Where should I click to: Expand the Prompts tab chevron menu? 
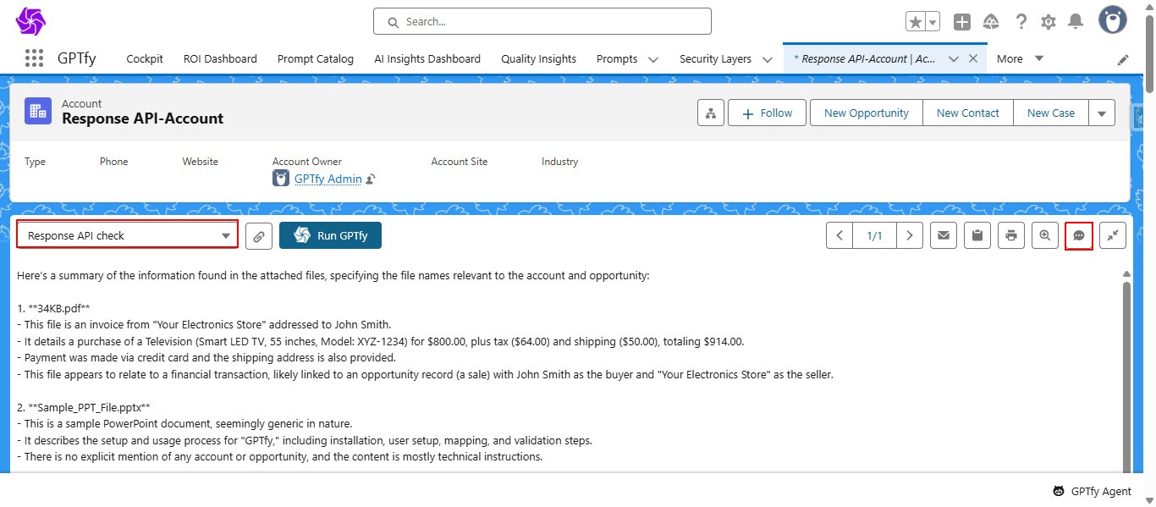pos(653,59)
